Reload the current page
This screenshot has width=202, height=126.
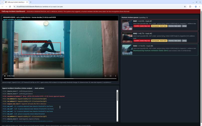coord(10,6)
